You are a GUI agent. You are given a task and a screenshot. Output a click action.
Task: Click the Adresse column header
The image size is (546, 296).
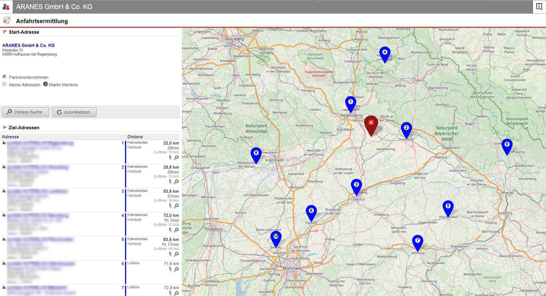click(x=10, y=137)
